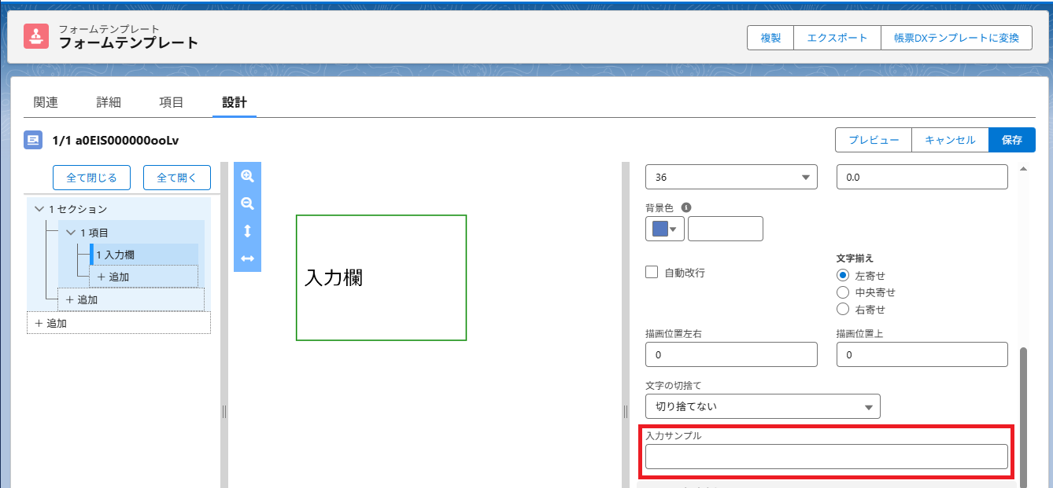This screenshot has width=1053, height=488.
Task: Select the 1 入力欄 tree item
Action: [115, 255]
